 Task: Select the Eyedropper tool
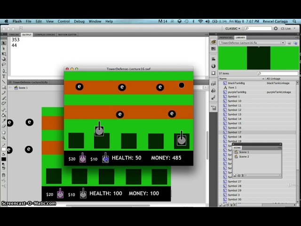coord(4,121)
